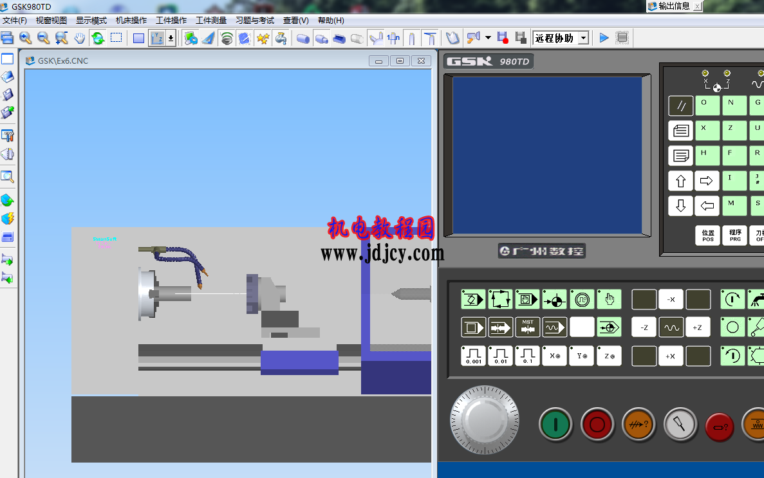Click the +X jog direction key
Image resolution: width=764 pixels, height=478 pixels.
(x=671, y=356)
